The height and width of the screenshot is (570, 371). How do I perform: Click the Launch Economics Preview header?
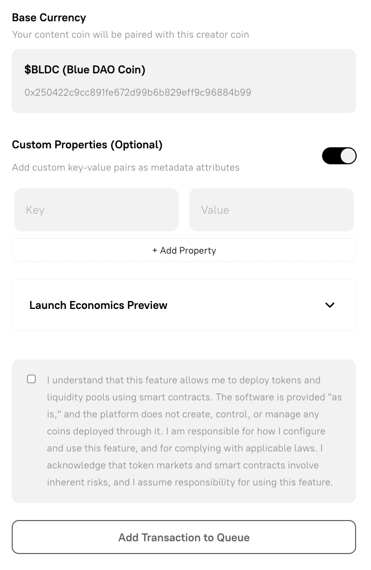[x=98, y=305]
